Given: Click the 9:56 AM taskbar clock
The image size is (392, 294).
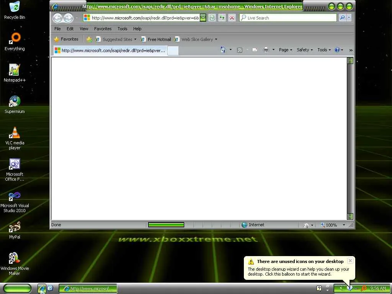Looking at the screenshot, I should [x=378, y=289].
